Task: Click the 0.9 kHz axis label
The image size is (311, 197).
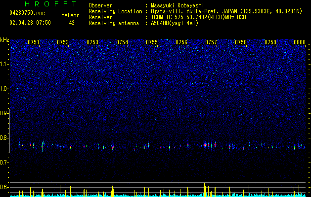Action: (4, 113)
